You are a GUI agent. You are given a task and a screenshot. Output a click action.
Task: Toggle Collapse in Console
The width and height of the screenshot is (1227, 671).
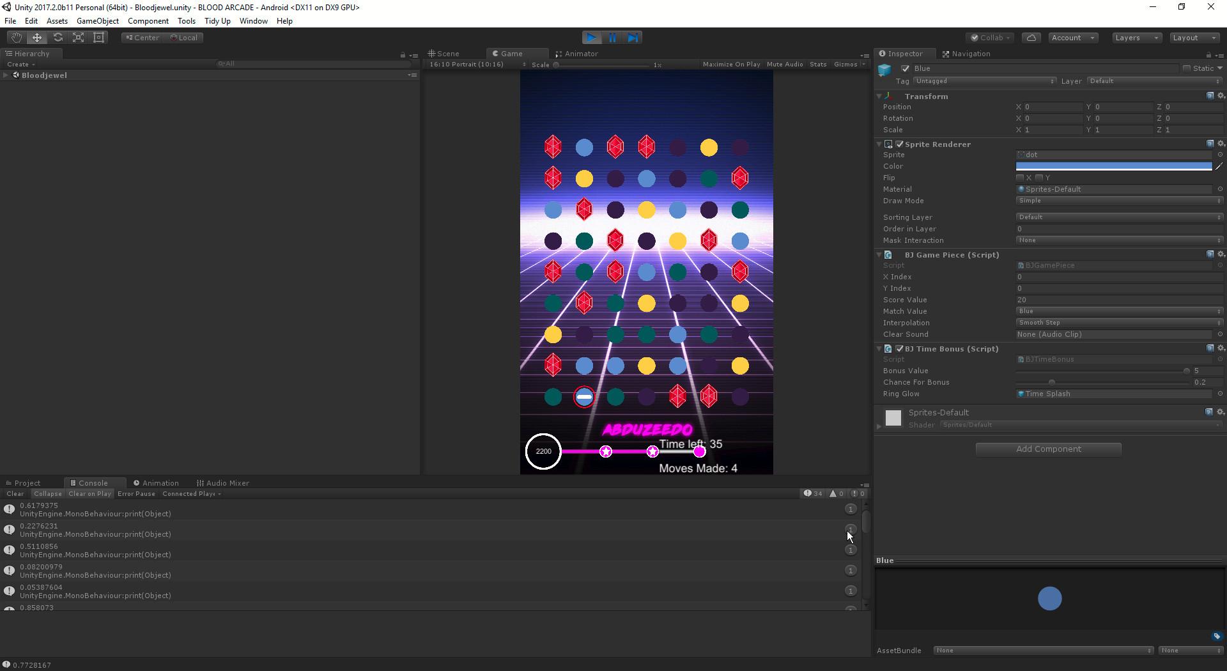[48, 494]
